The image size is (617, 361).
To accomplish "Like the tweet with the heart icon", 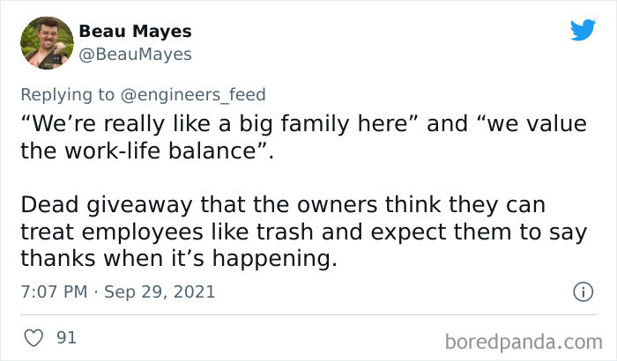I will click(x=35, y=338).
